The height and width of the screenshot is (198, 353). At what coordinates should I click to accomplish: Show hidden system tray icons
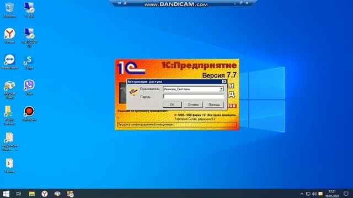(x=302, y=194)
